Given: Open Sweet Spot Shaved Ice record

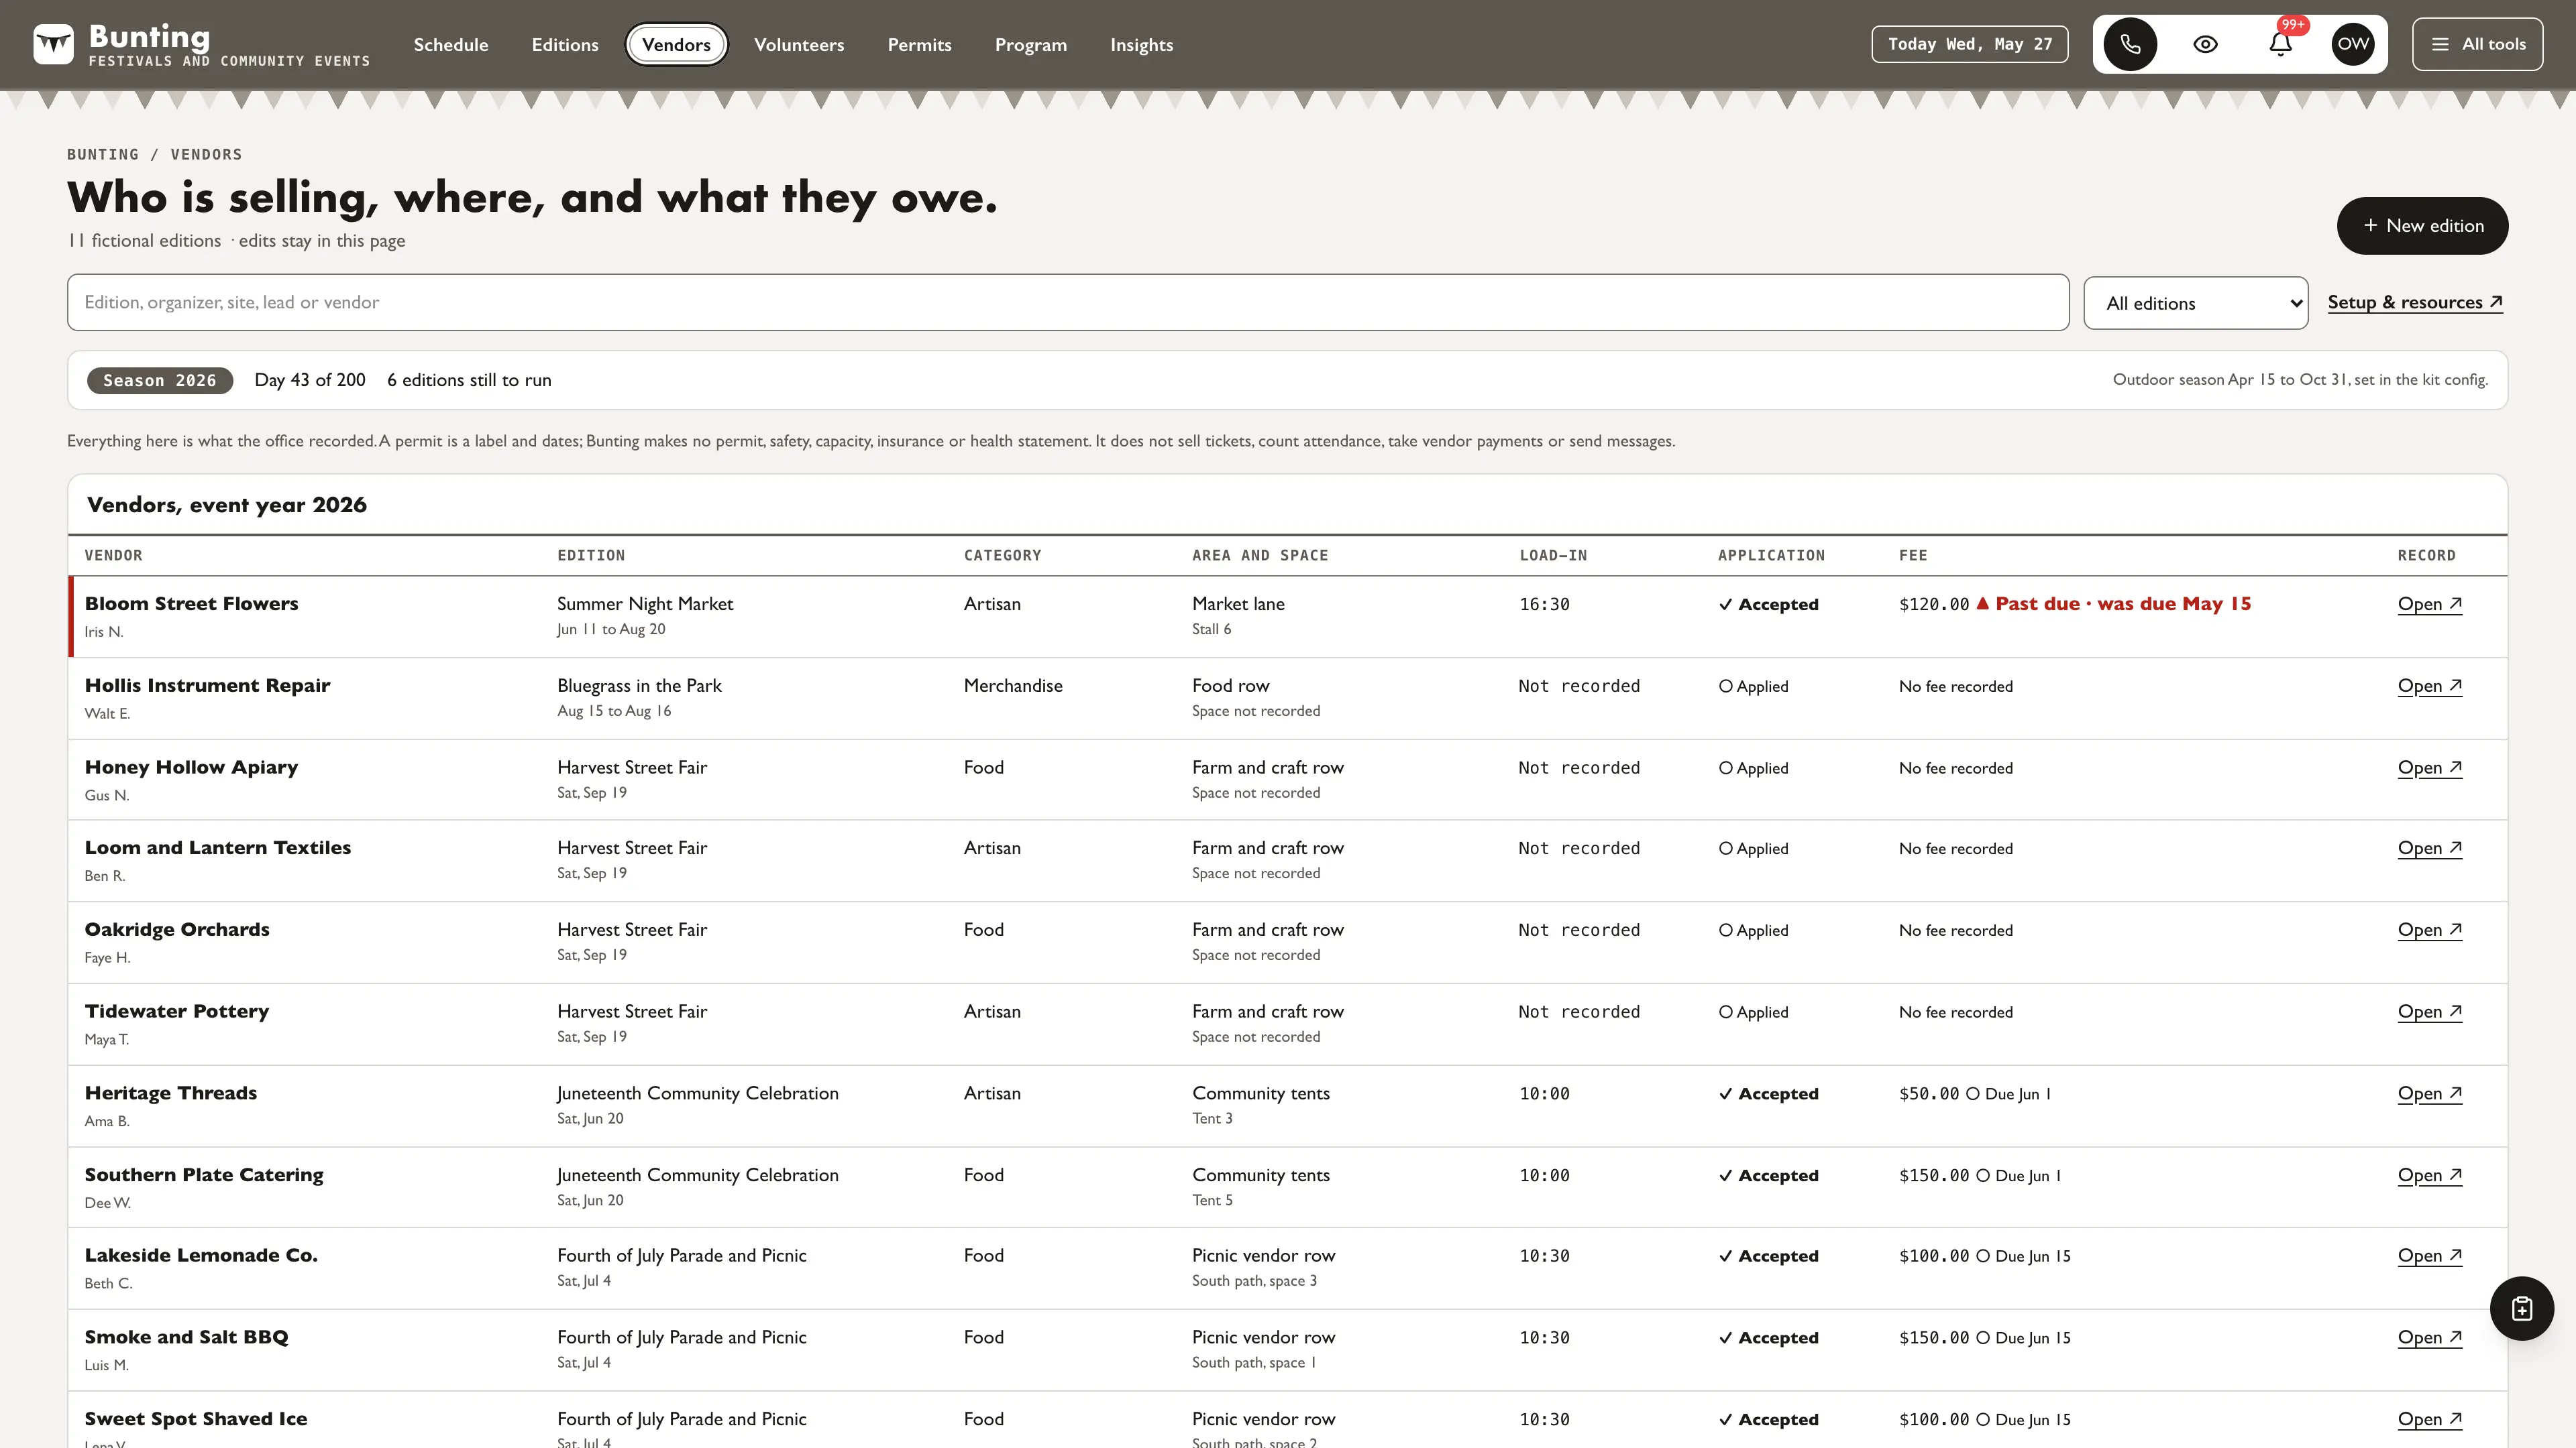Looking at the screenshot, I should 2429,1419.
